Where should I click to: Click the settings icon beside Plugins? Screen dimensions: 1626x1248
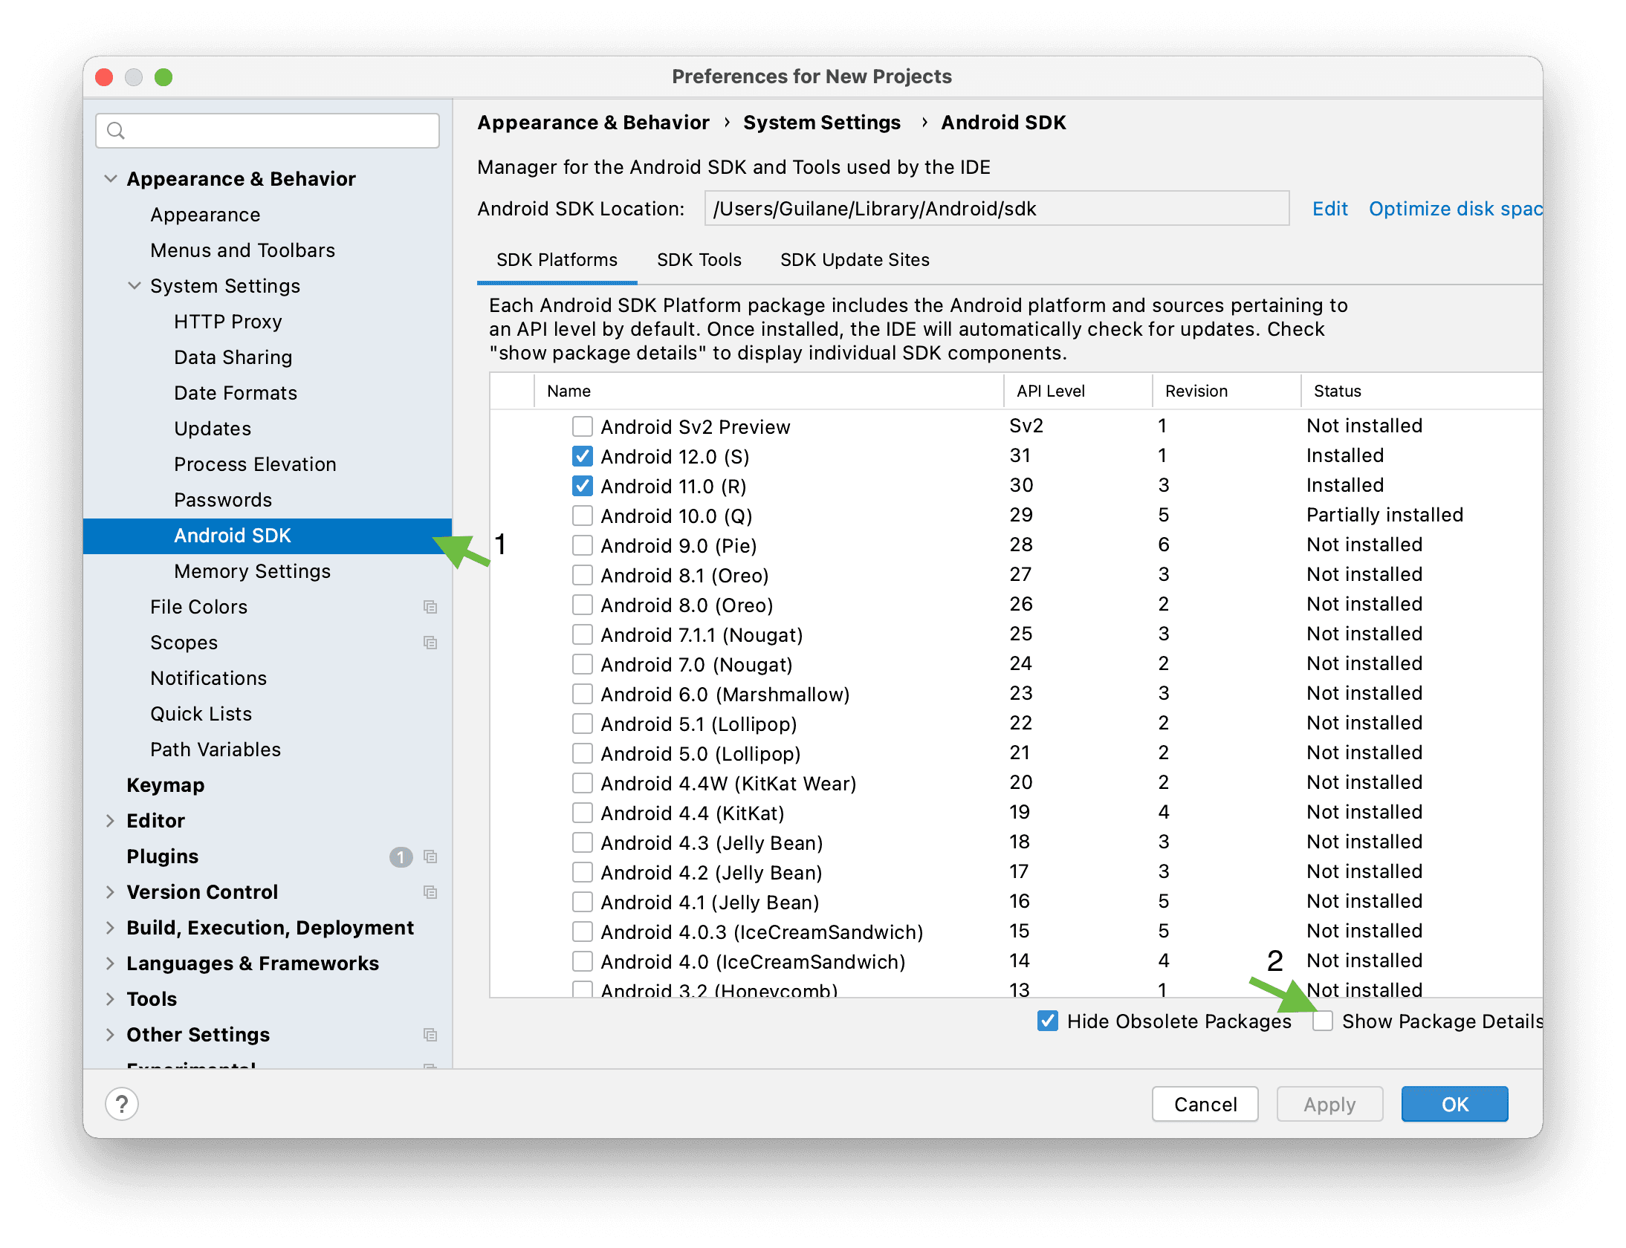[x=431, y=857]
